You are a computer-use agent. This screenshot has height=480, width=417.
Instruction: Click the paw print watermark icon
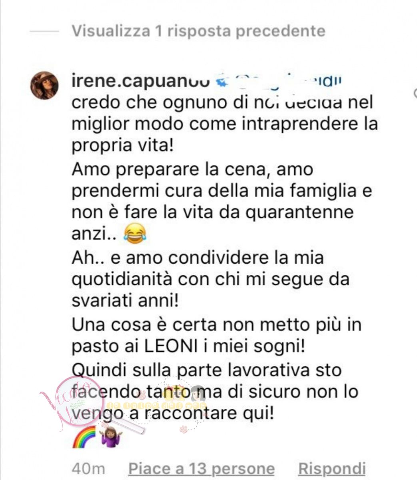tap(185, 429)
